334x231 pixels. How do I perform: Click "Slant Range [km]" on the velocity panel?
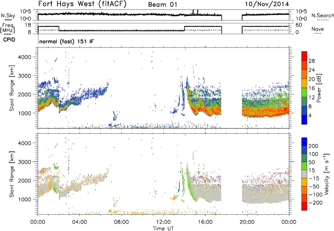coord(12,174)
